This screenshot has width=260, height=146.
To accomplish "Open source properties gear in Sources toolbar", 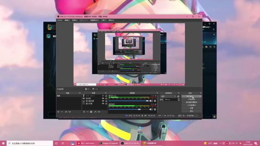I will [91, 112].
